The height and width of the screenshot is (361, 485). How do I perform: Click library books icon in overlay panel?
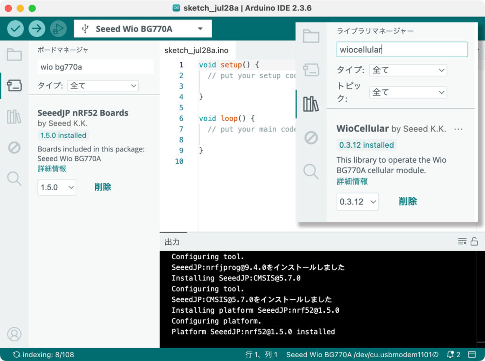(x=311, y=104)
